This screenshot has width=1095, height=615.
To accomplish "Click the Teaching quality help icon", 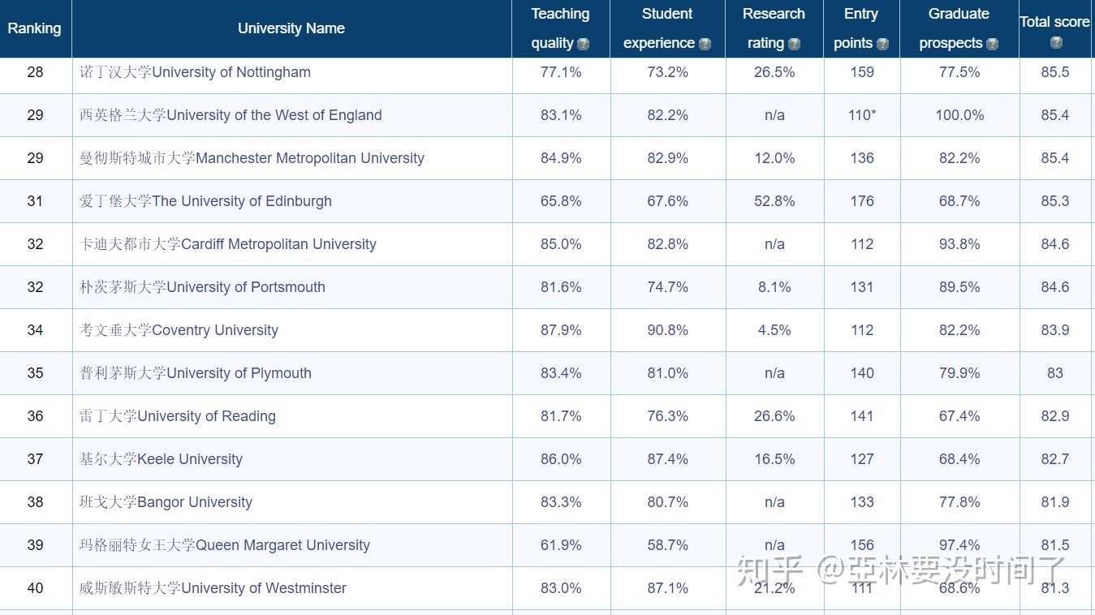I will coord(583,44).
